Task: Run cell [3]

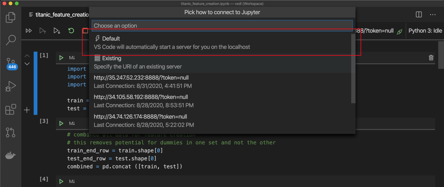Action: click(x=61, y=123)
